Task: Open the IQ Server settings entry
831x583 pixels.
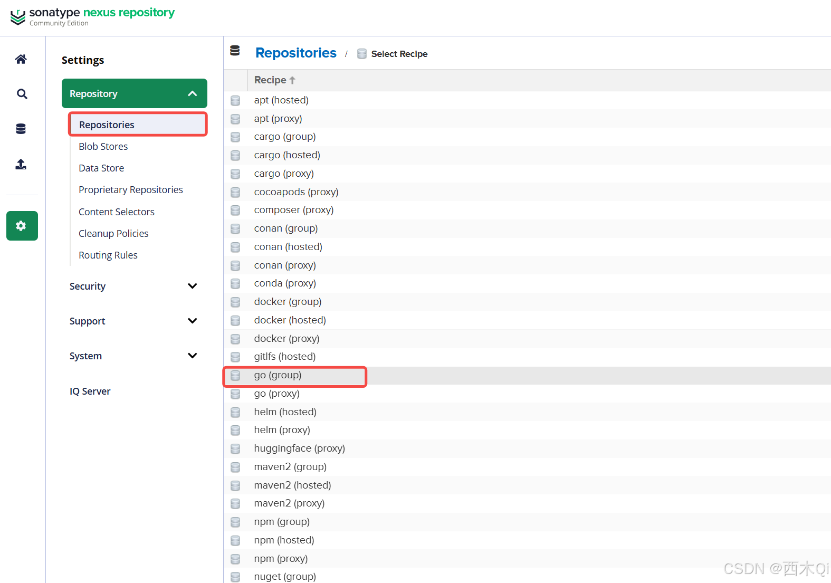Action: pos(90,391)
